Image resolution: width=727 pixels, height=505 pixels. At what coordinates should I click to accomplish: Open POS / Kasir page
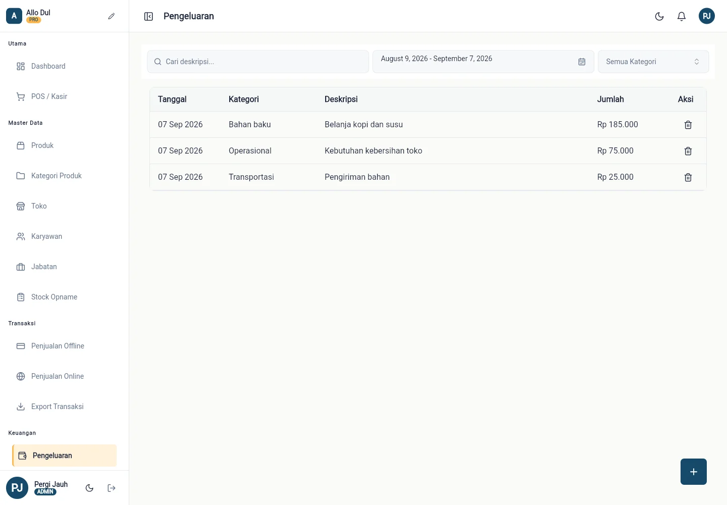point(65,96)
